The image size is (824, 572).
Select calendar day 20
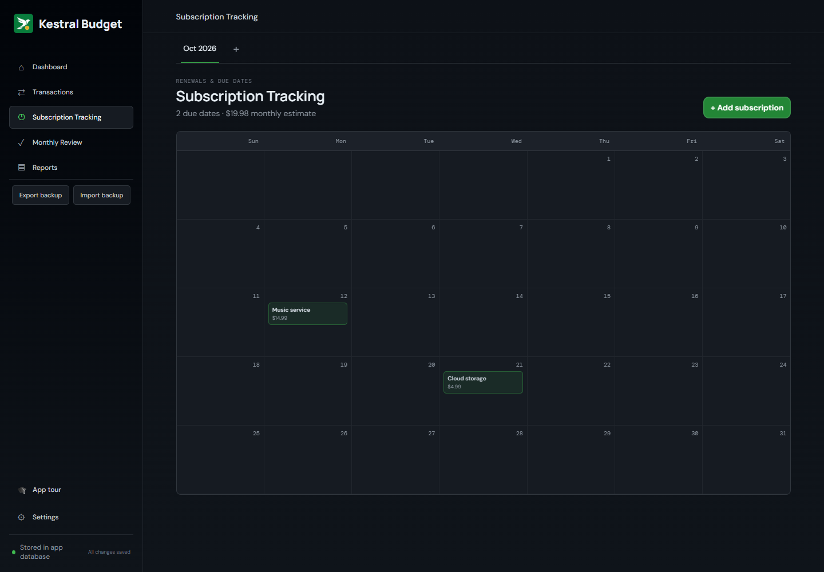(395, 391)
